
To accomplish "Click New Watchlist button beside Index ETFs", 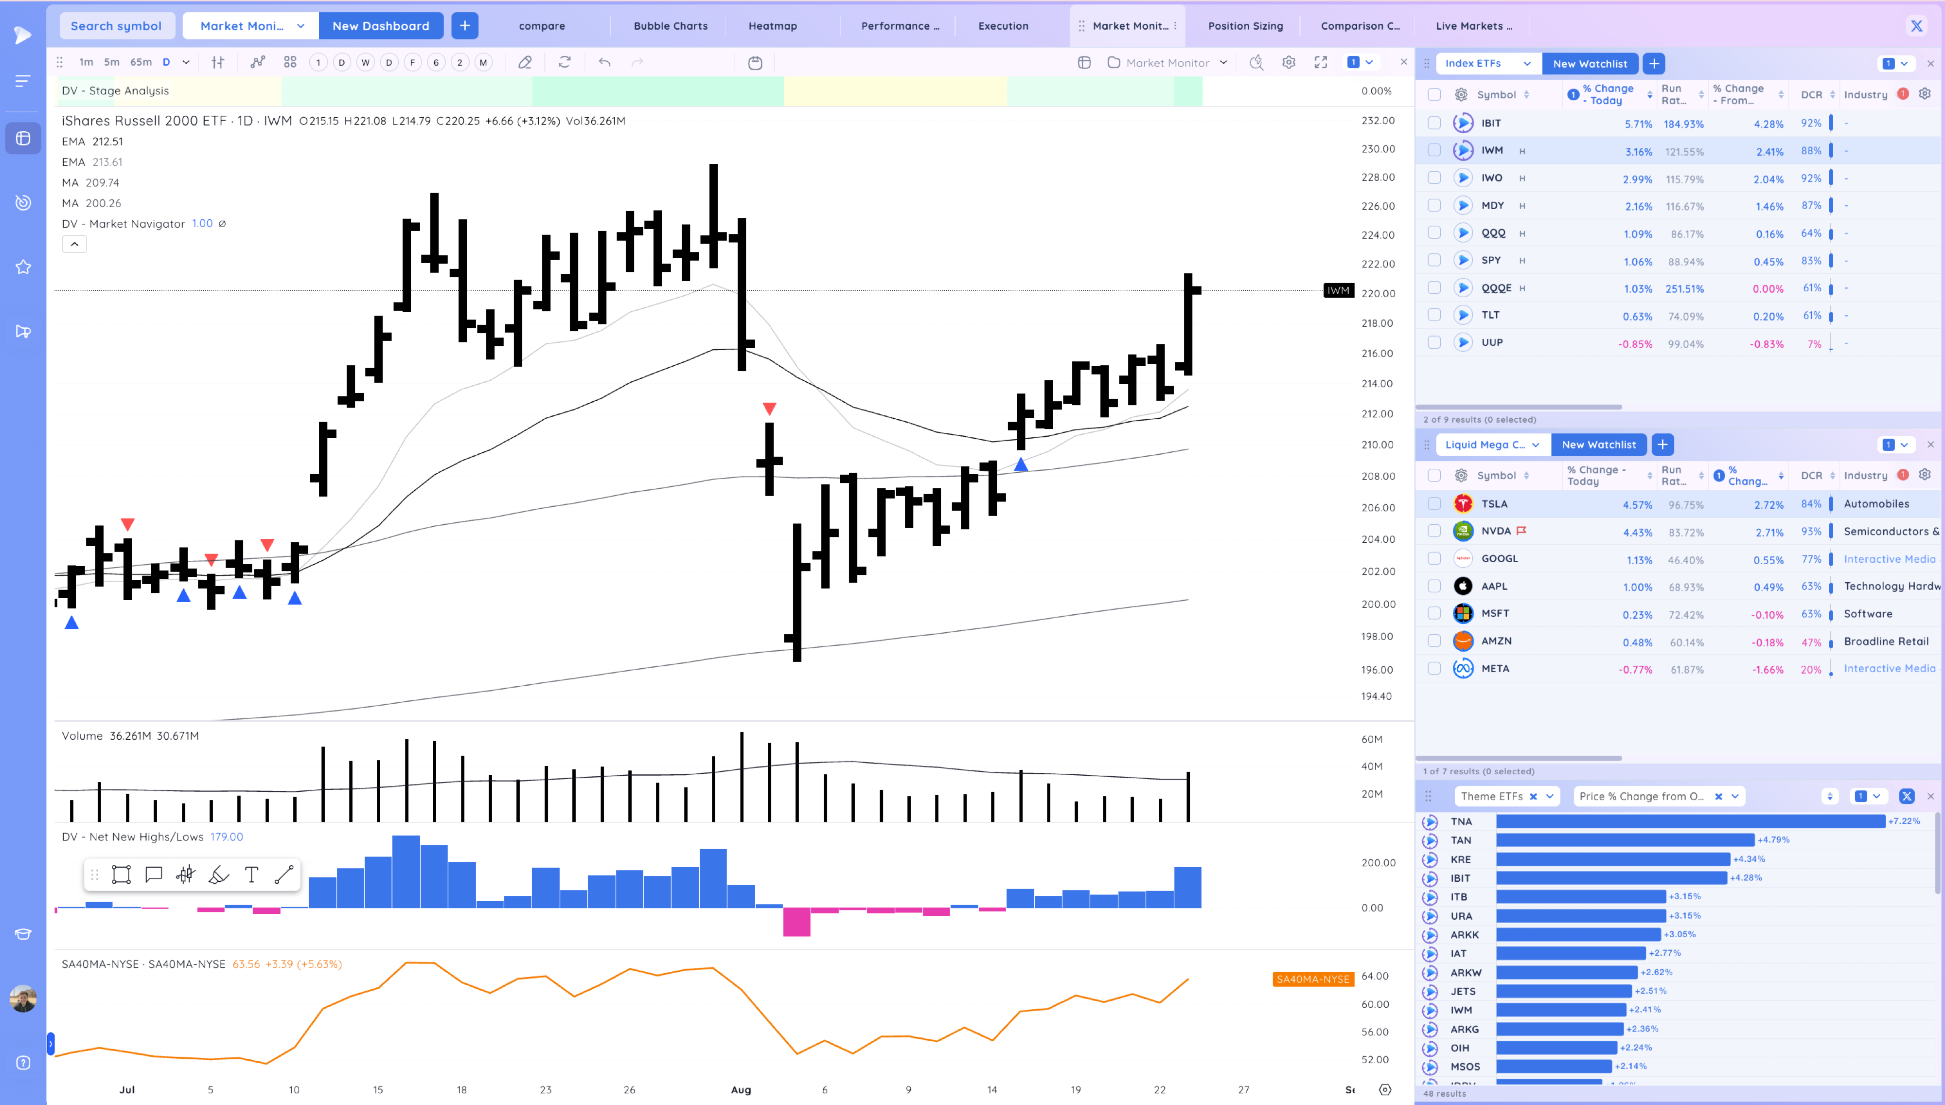I will tap(1589, 64).
